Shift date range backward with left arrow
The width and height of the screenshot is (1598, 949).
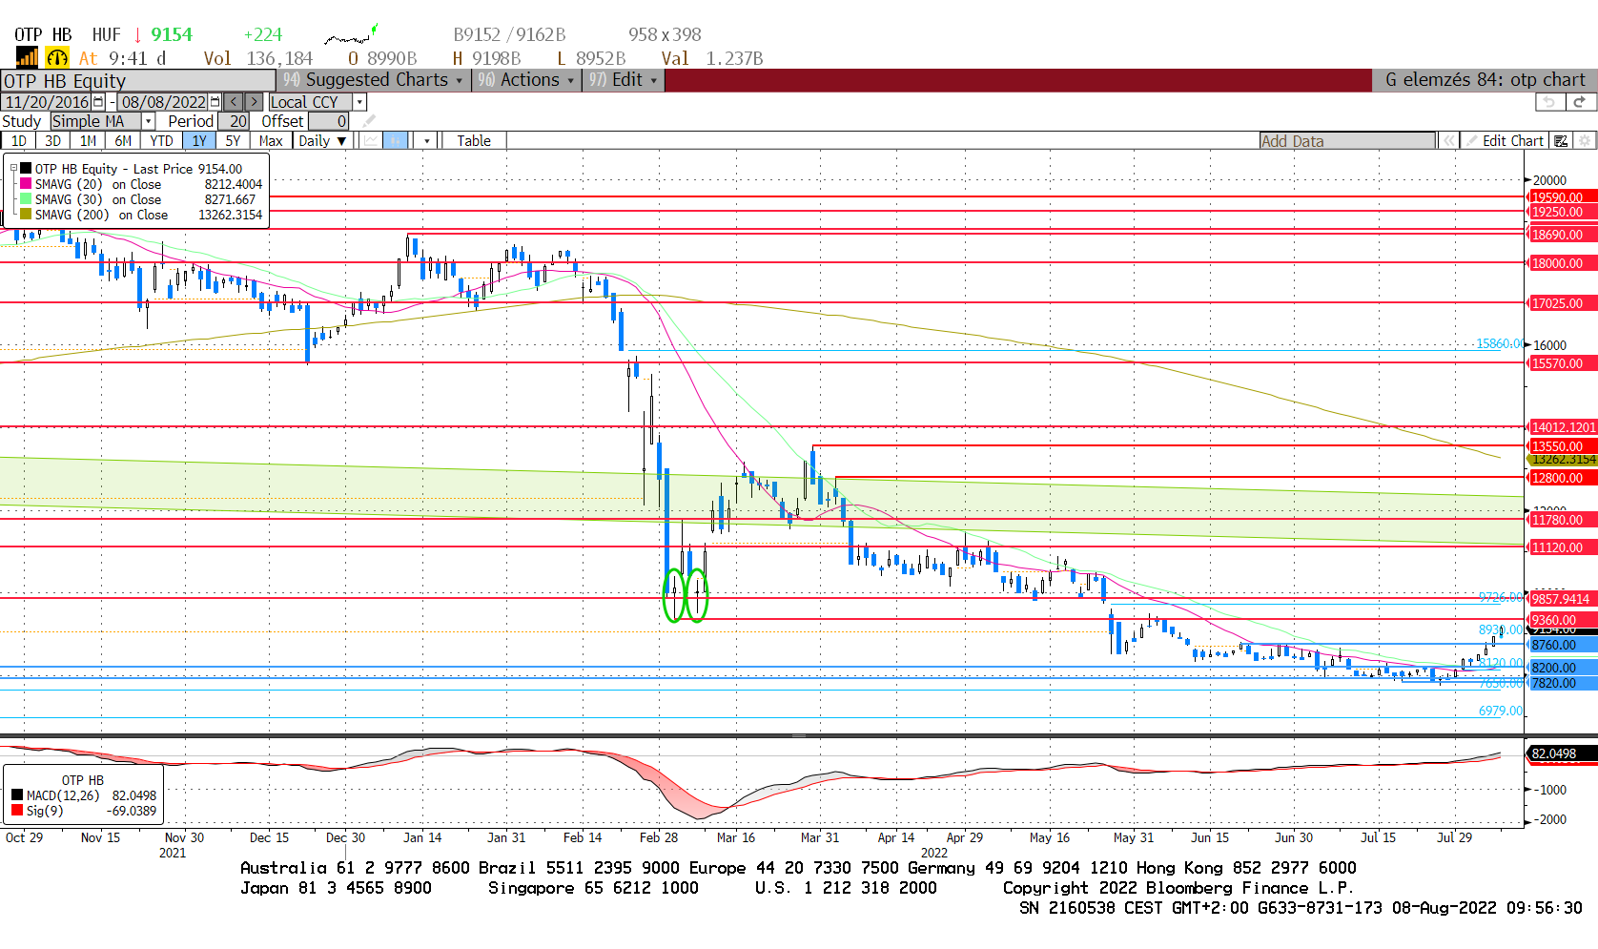tap(234, 102)
